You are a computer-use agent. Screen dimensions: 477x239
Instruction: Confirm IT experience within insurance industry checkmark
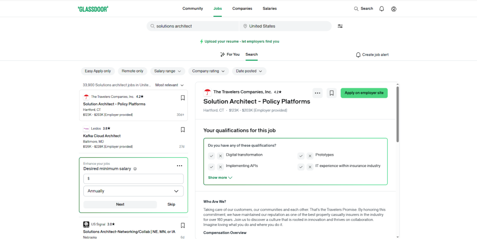(x=301, y=167)
